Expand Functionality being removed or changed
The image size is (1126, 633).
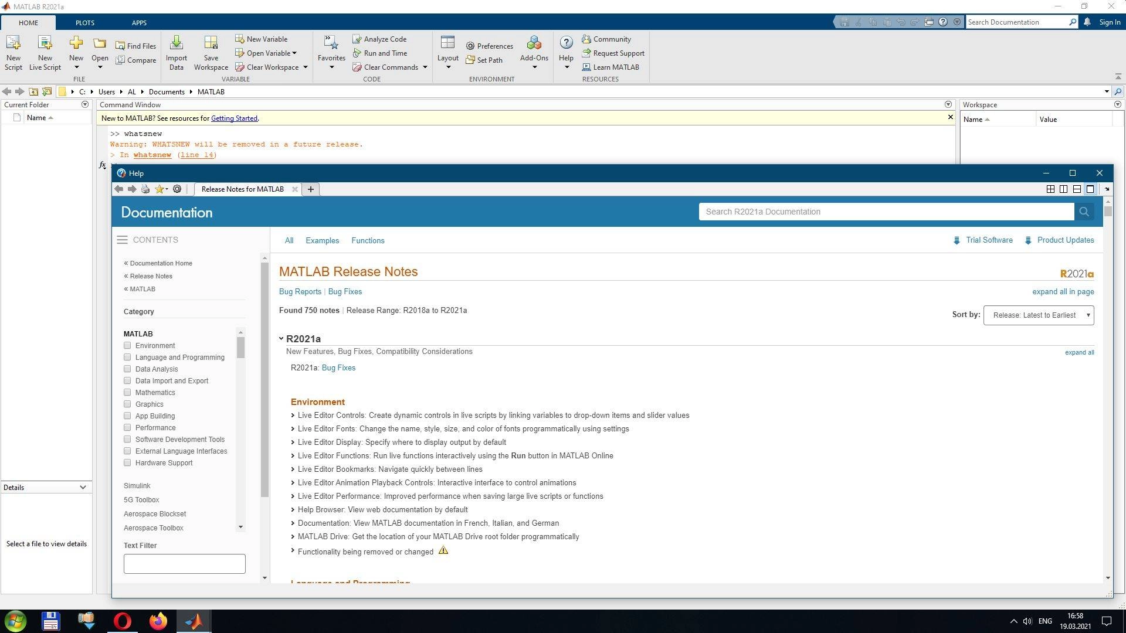pos(293,550)
